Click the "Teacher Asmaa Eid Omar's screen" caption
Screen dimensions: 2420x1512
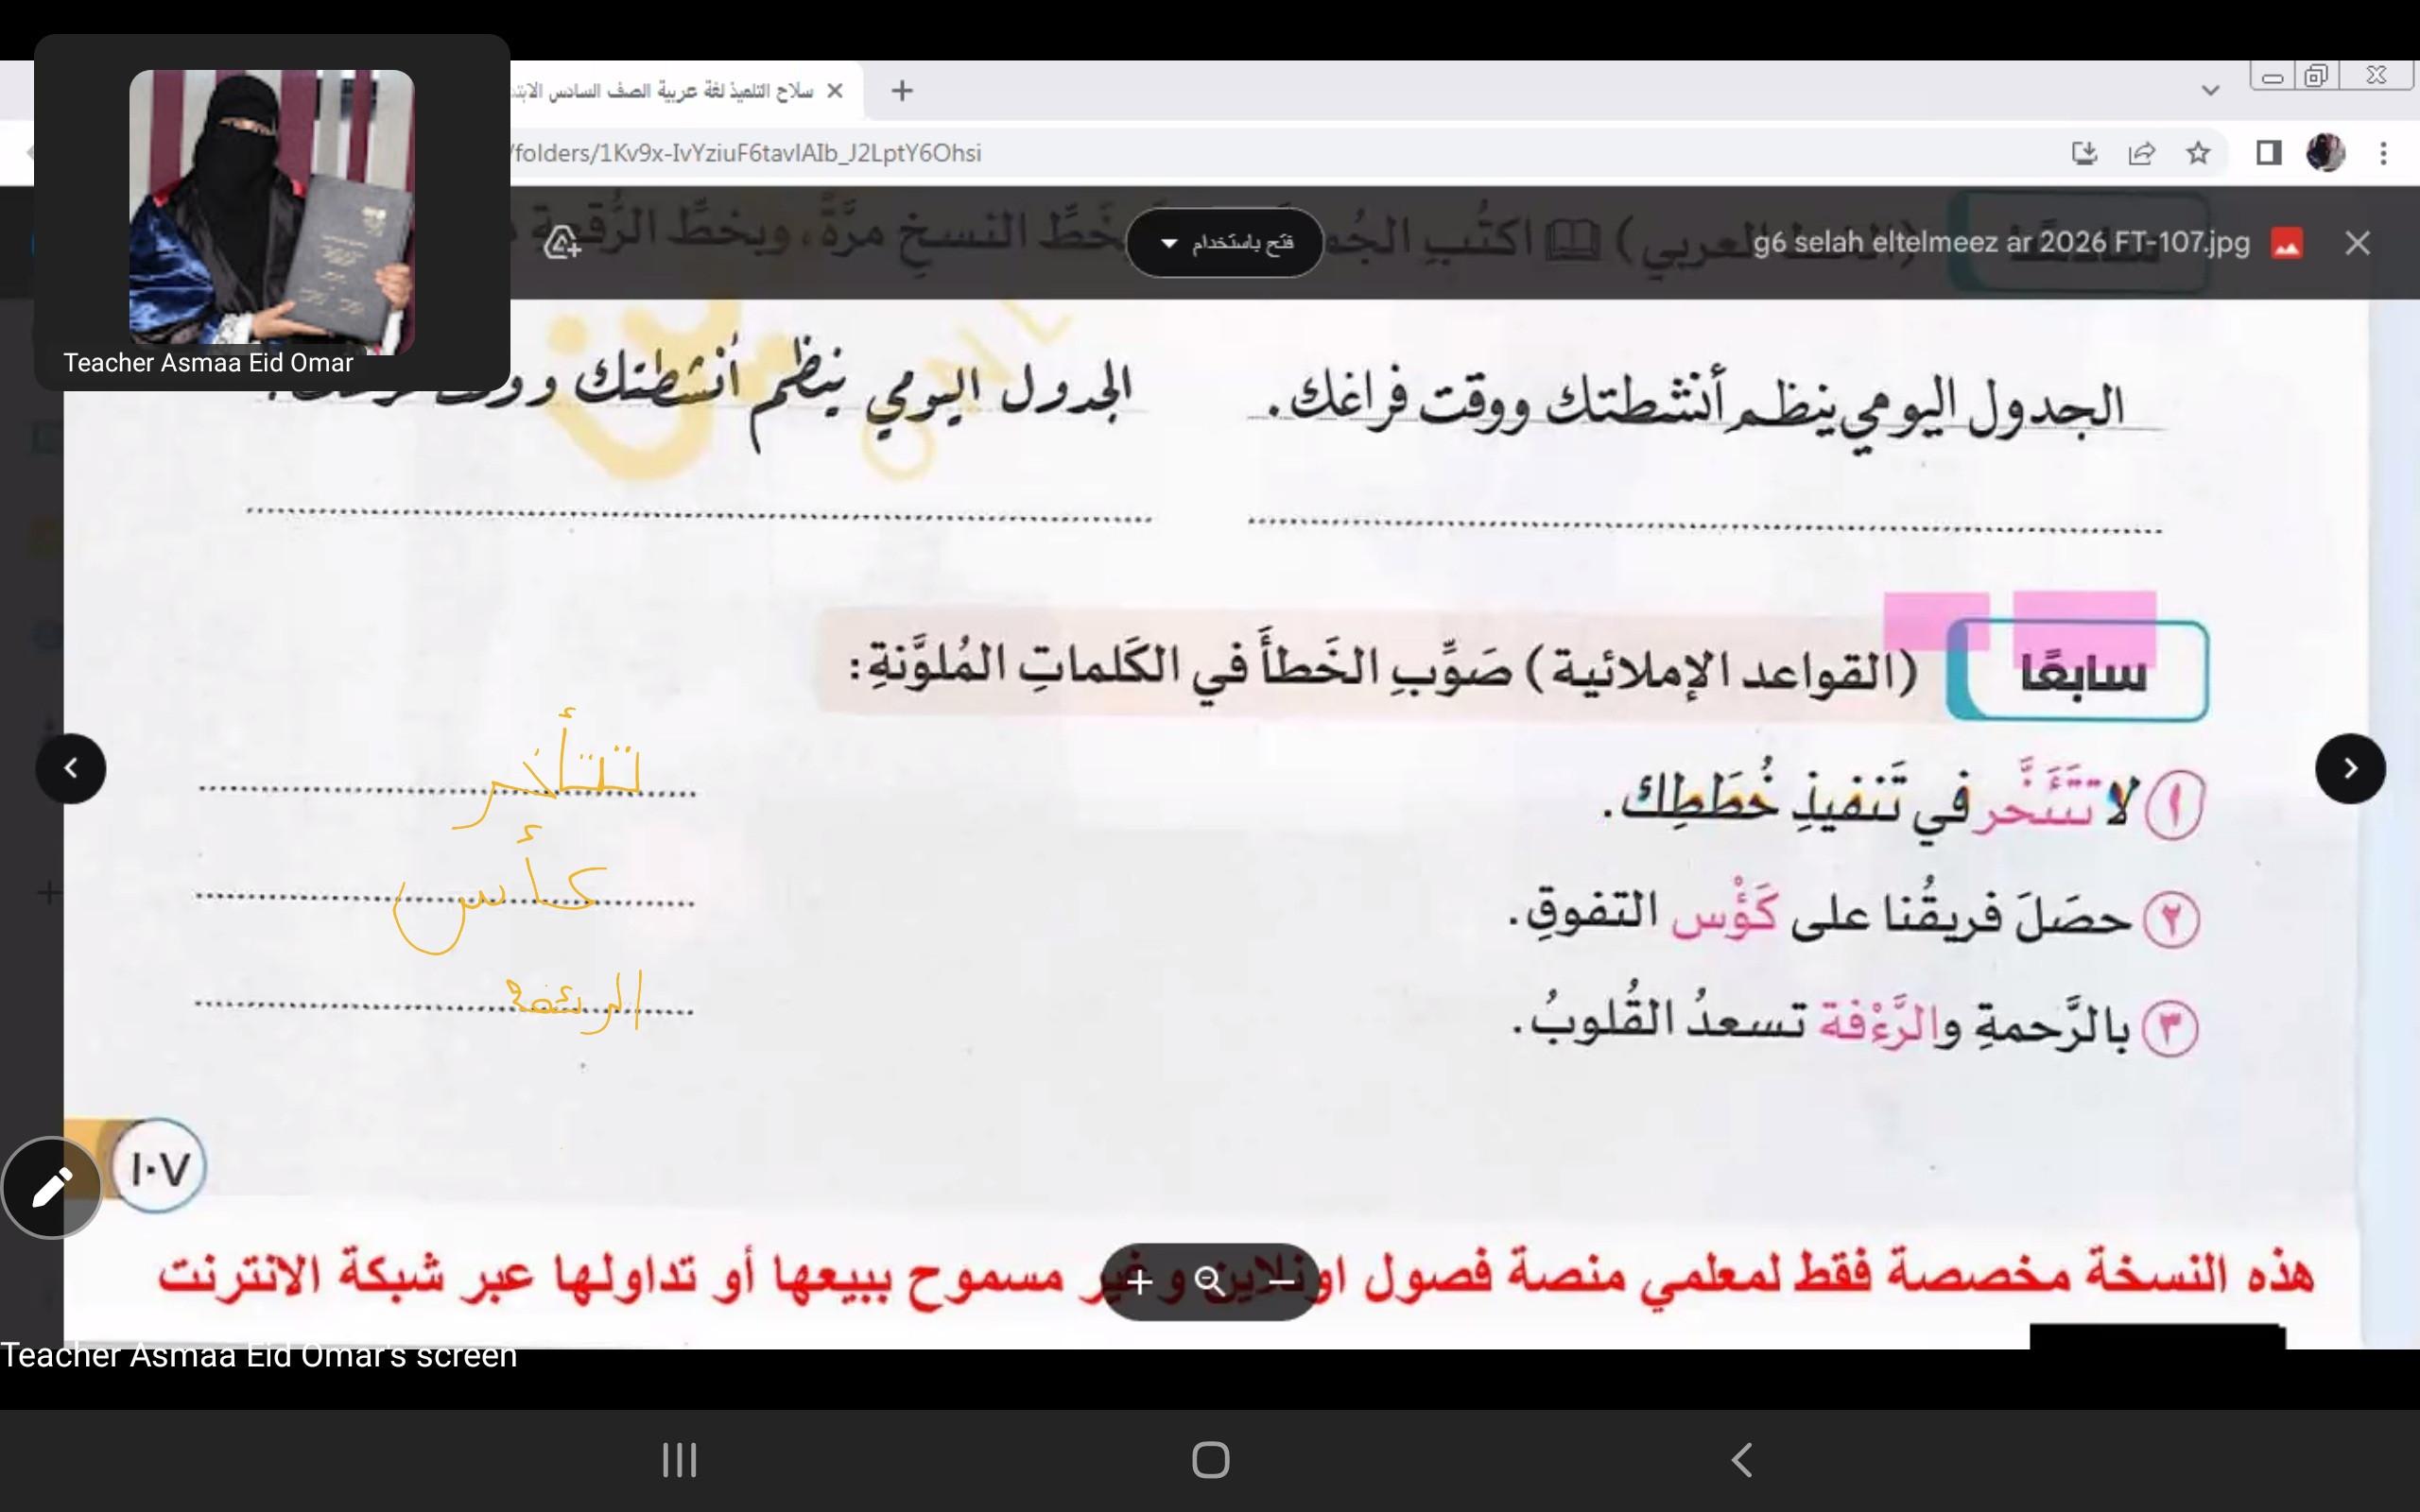coord(259,1355)
